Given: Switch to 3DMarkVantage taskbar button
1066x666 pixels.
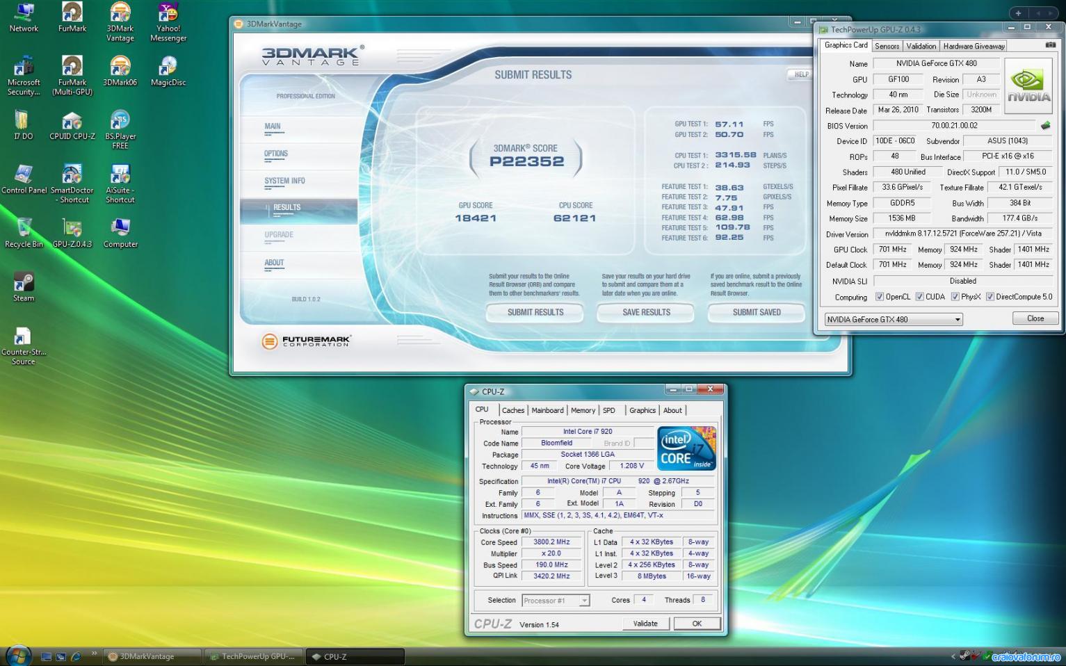Looking at the screenshot, I should [x=152, y=656].
